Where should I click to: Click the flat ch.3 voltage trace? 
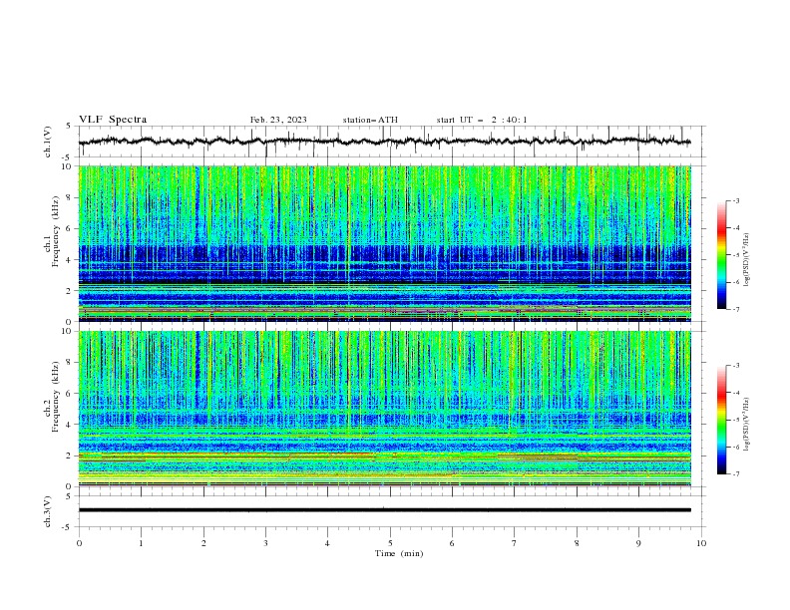[x=385, y=510]
